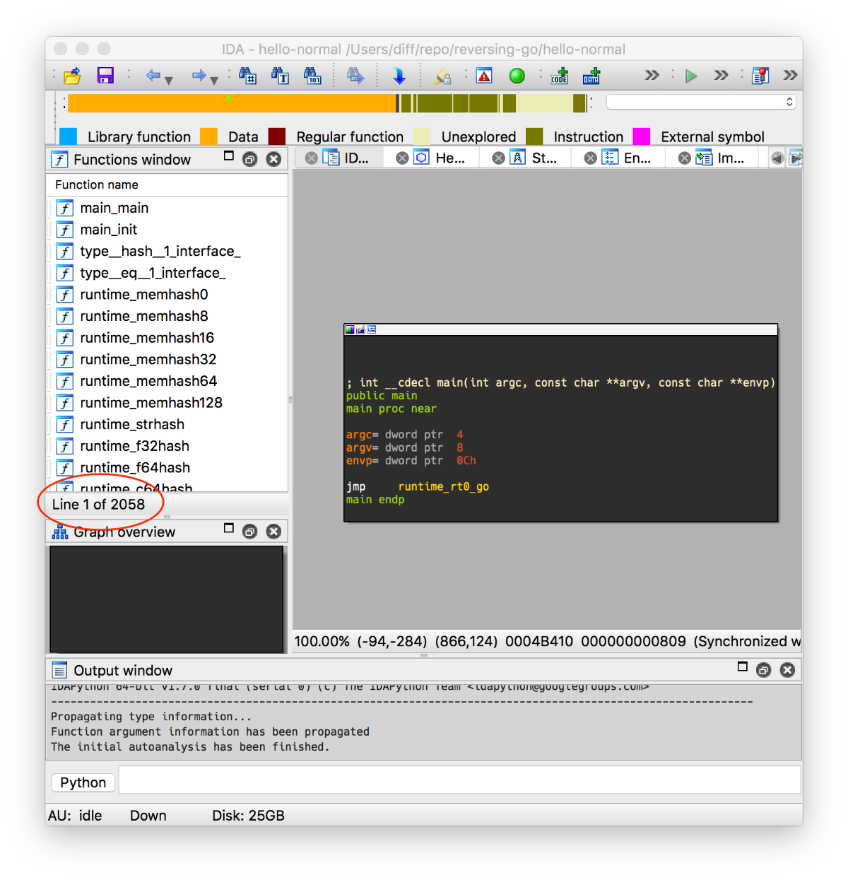
Task: Click the greyed-out next search icon
Action: click(x=355, y=76)
